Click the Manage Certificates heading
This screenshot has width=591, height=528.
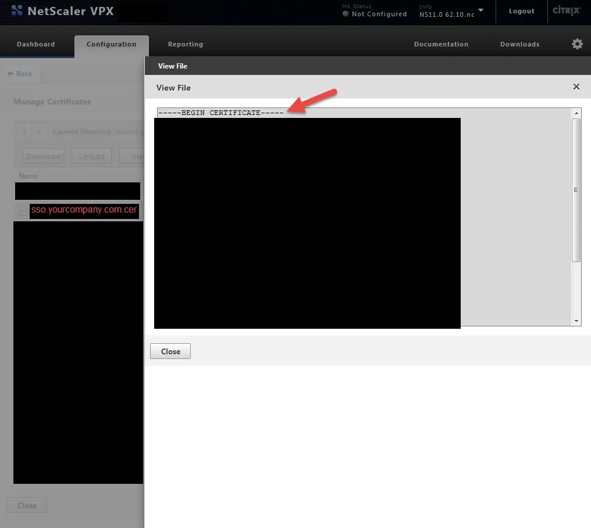52,102
